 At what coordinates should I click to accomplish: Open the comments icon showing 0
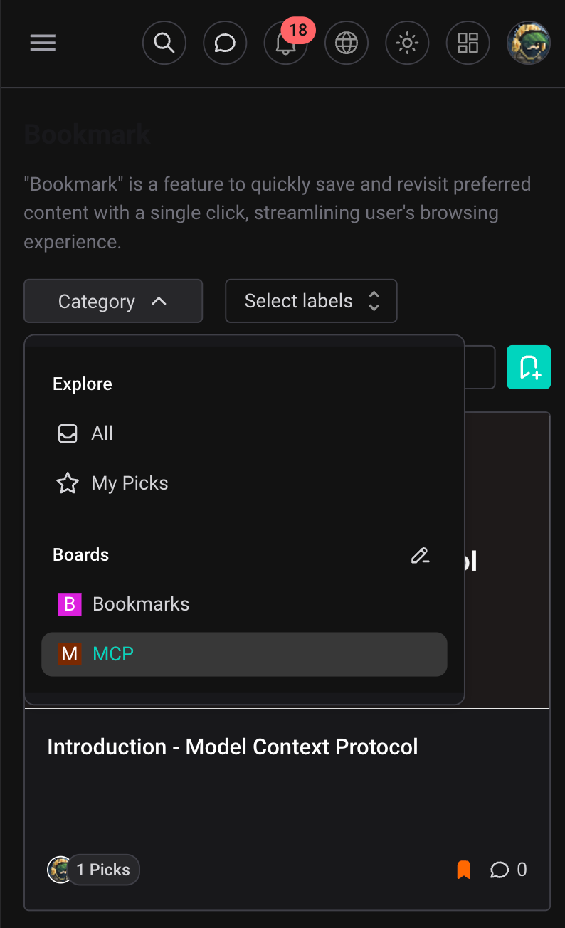click(x=508, y=870)
